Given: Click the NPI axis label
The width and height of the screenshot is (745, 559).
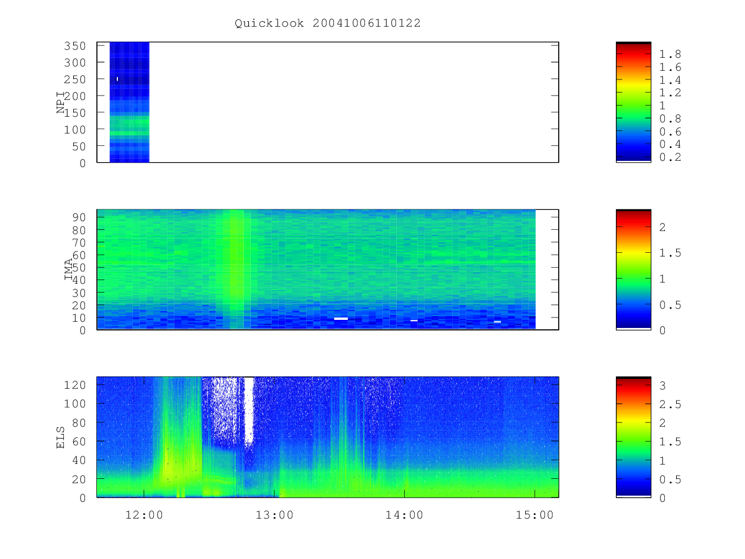Looking at the screenshot, I should coord(61,102).
